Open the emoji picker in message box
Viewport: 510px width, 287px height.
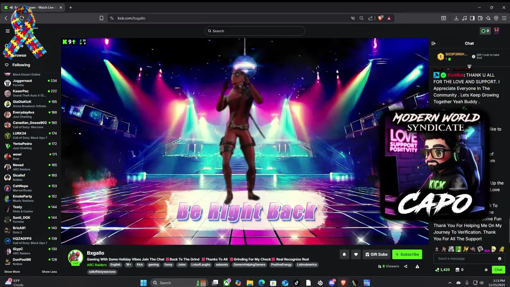500,259
